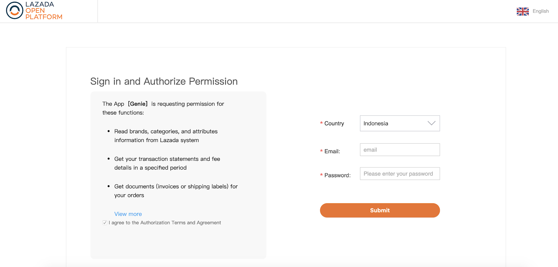Viewport: 558px width, 267px height.
Task: Click the UK flag language icon
Action: (x=522, y=11)
